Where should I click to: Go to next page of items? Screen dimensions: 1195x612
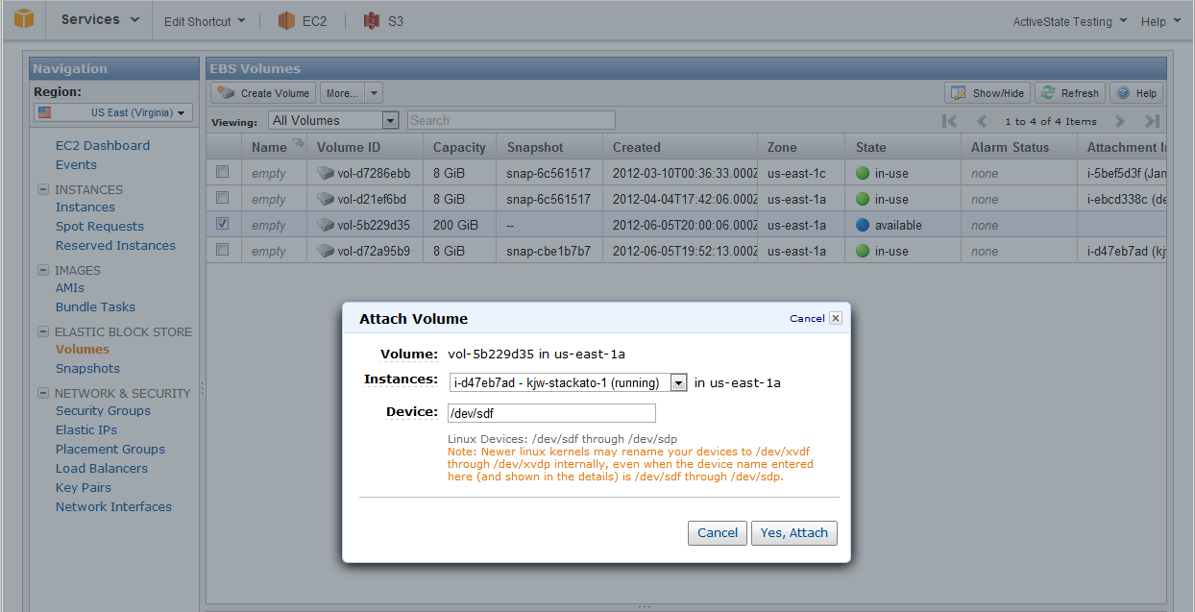1119,121
